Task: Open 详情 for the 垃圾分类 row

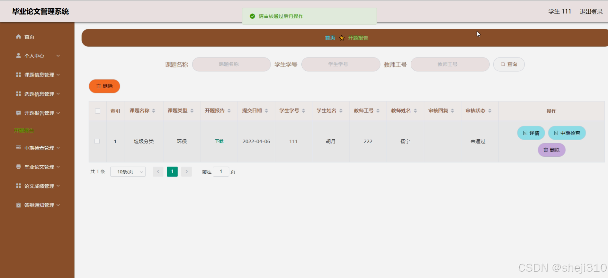Action: click(x=531, y=133)
